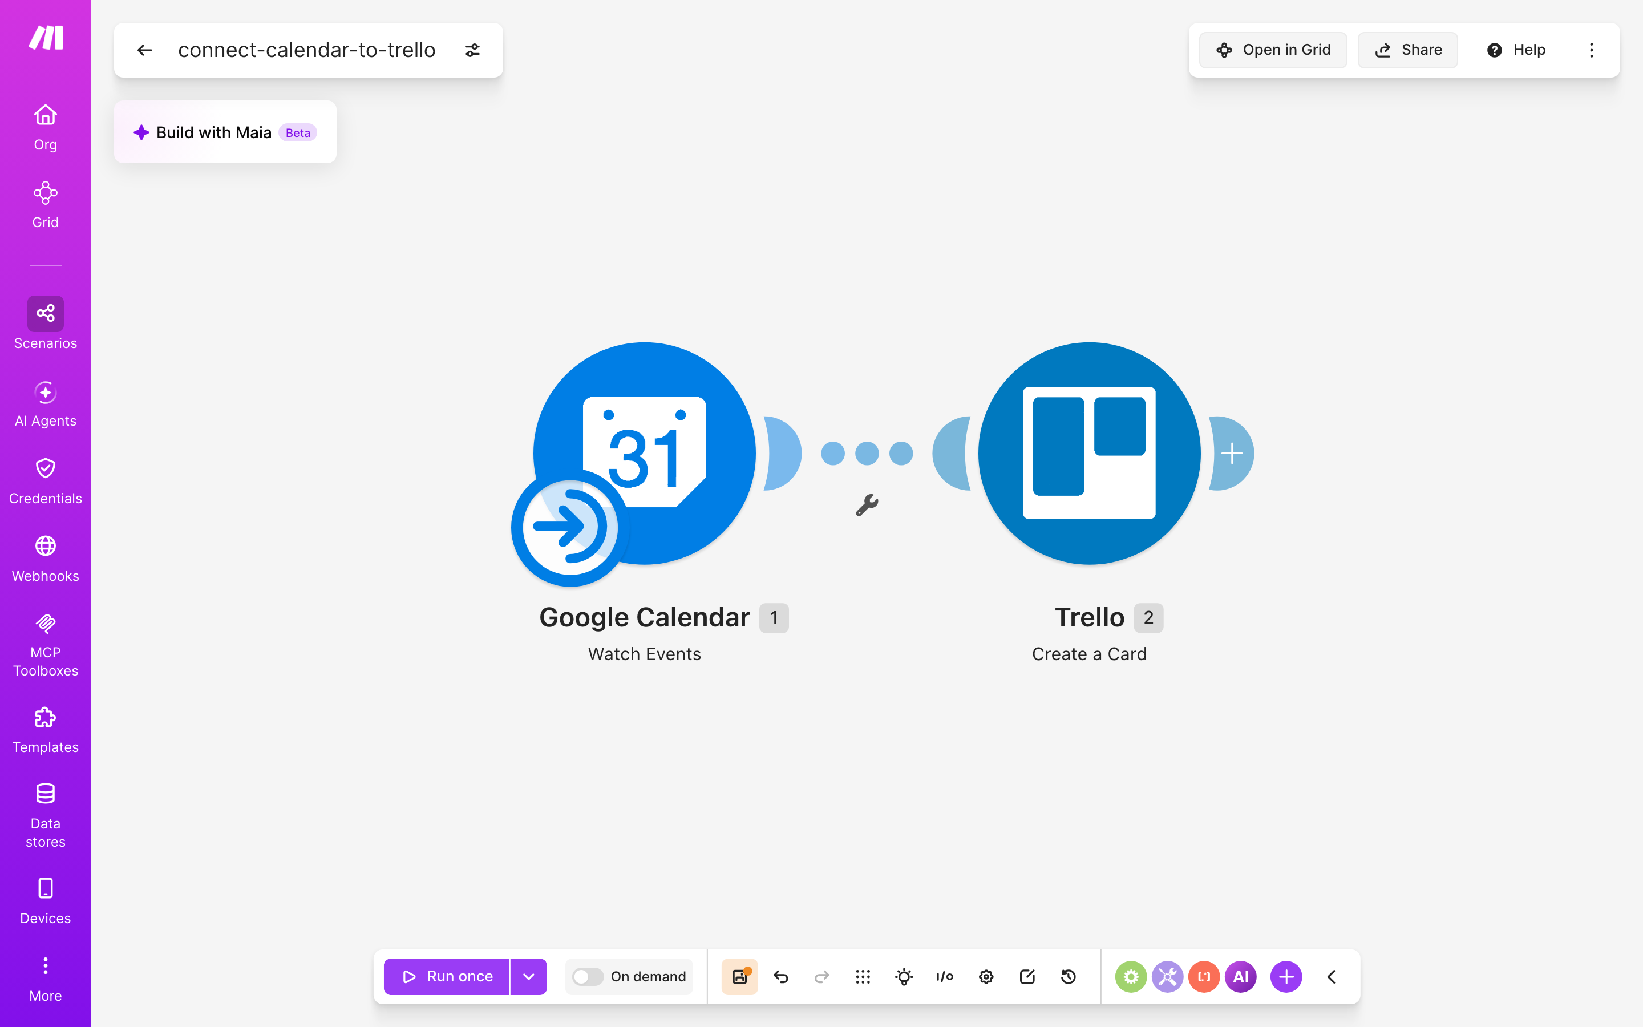Expand the More sidebar menu
Image resolution: width=1643 pixels, height=1027 pixels.
pyautogui.click(x=46, y=979)
